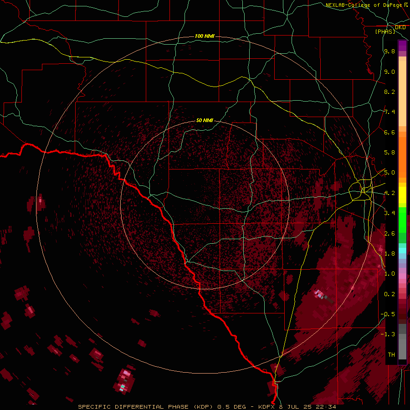This screenshot has height=410, width=410.
Task: Click the 9.8 value on the scale
Action: (389, 51)
